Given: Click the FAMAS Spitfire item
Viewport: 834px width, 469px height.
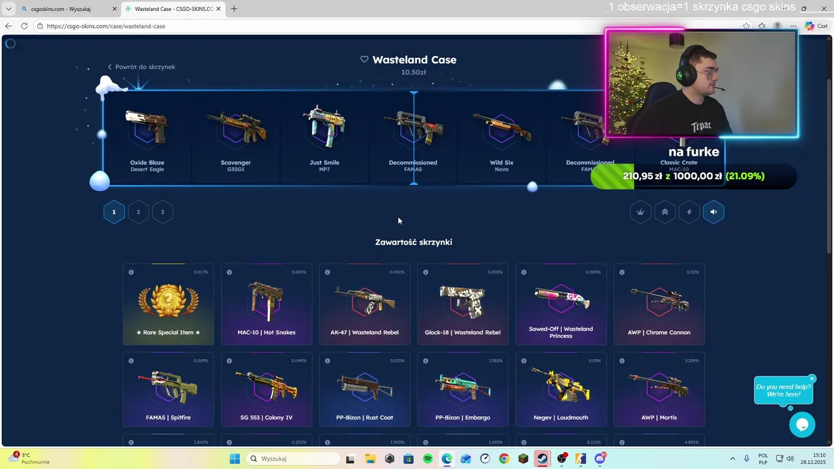Looking at the screenshot, I should [168, 390].
